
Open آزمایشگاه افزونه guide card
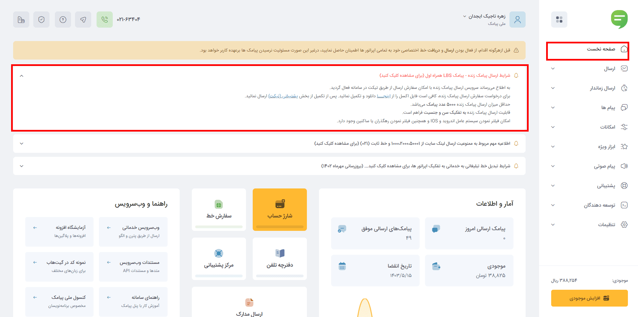click(x=60, y=232)
